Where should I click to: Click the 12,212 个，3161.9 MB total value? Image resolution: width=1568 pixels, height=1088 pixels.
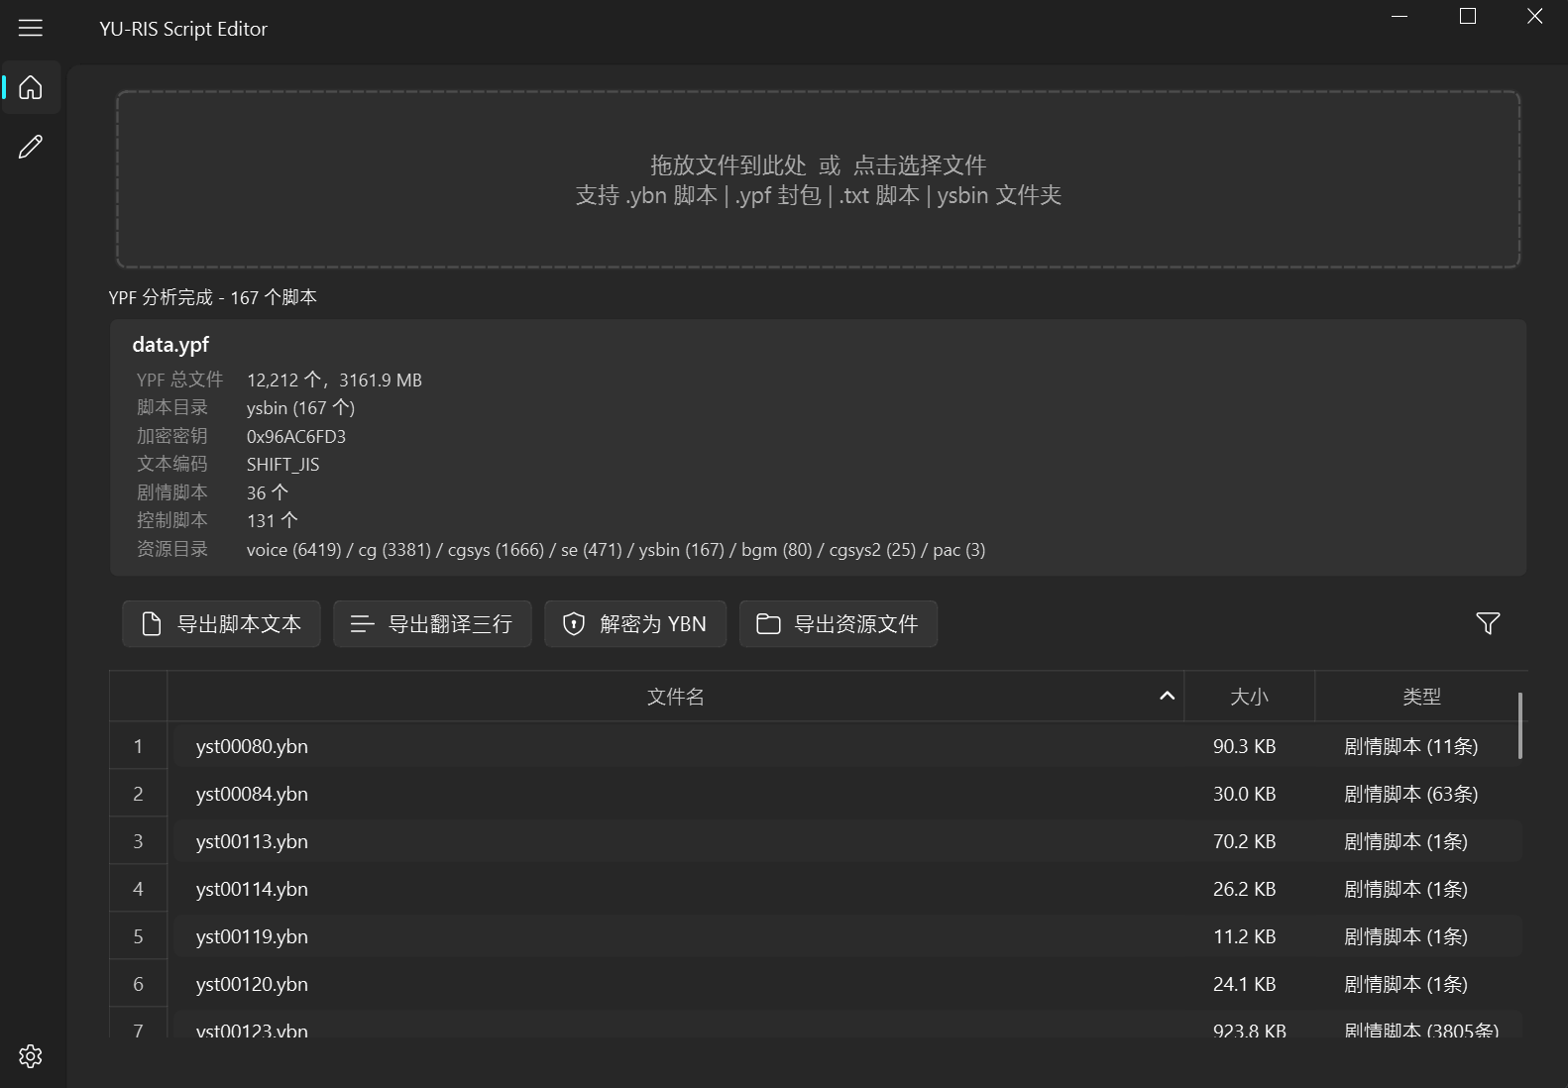point(334,380)
